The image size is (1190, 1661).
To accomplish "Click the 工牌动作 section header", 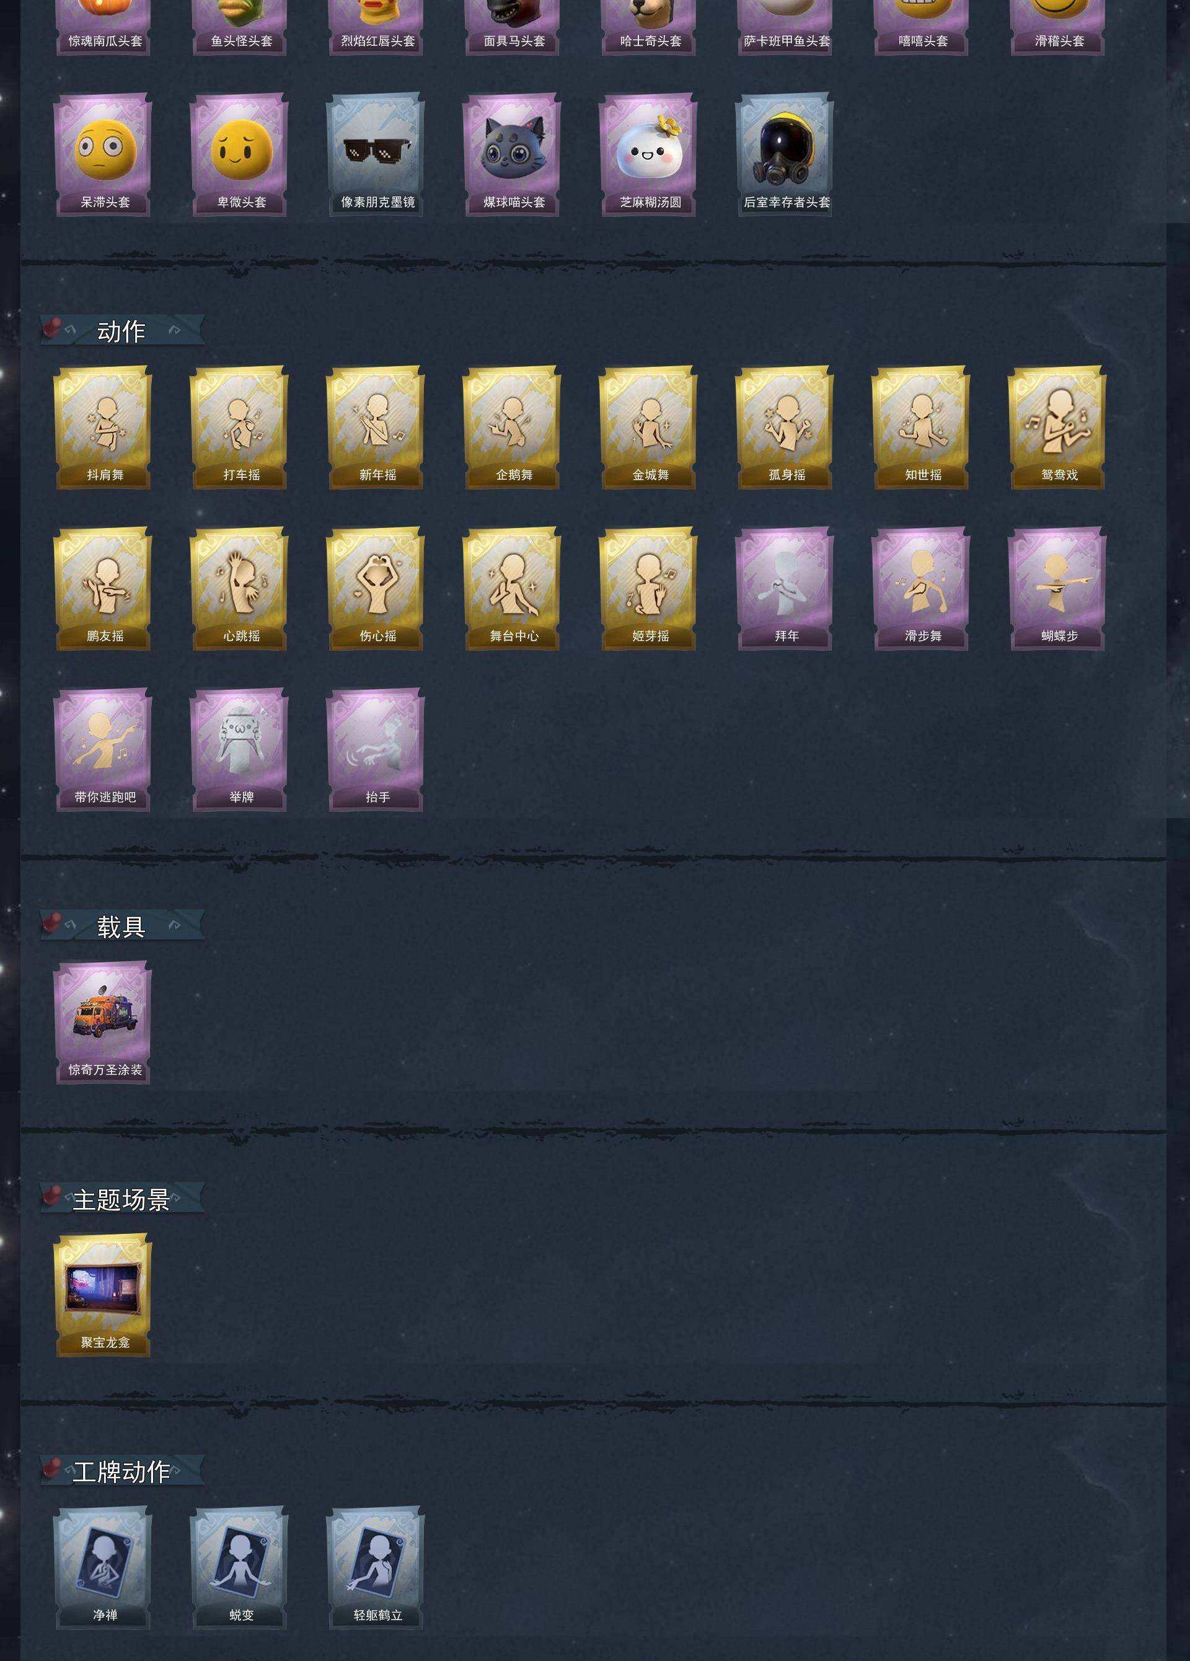I will pos(121,1471).
